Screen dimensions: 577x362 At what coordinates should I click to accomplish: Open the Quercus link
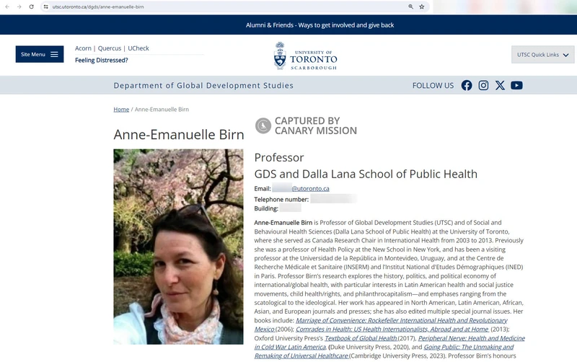pos(110,48)
